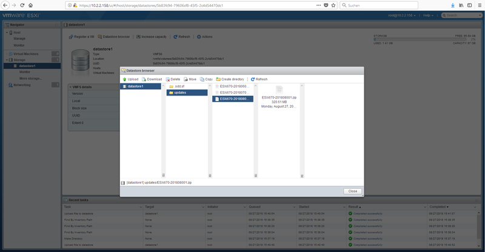
Task: Select the ESXi670-2018070... file
Action: click(x=233, y=92)
